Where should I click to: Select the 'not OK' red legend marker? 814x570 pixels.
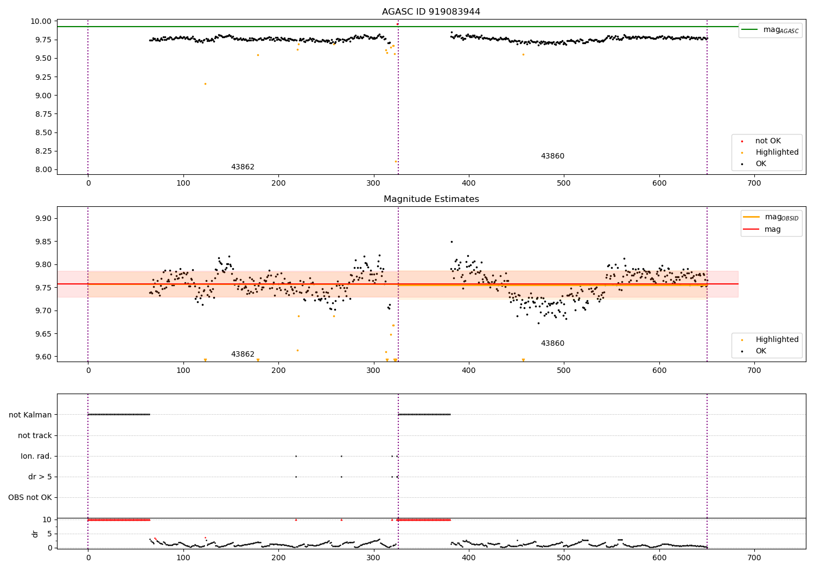point(742,141)
